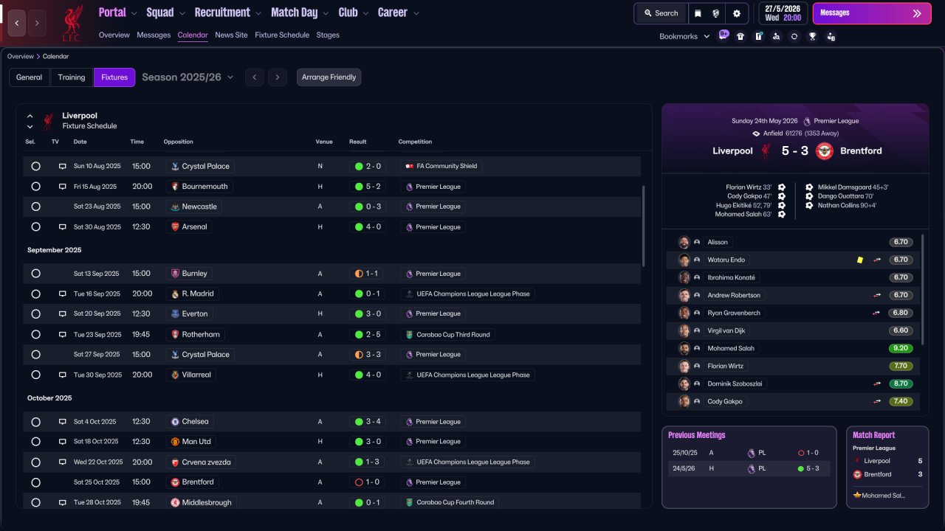Open the 9+ notifications chat icon
This screenshot has width=945, height=531.
tap(724, 35)
